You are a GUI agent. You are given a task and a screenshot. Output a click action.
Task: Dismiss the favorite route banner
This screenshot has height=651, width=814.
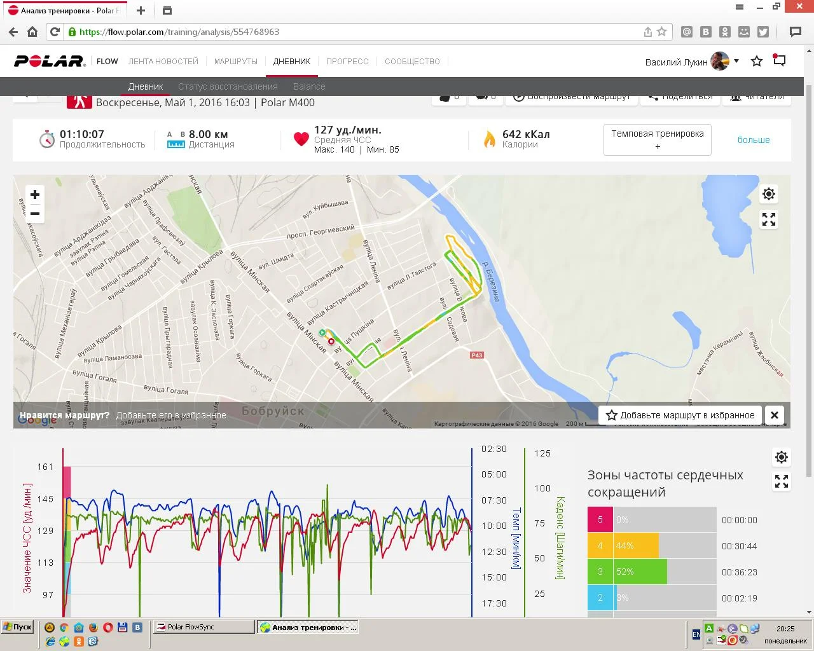(x=775, y=415)
